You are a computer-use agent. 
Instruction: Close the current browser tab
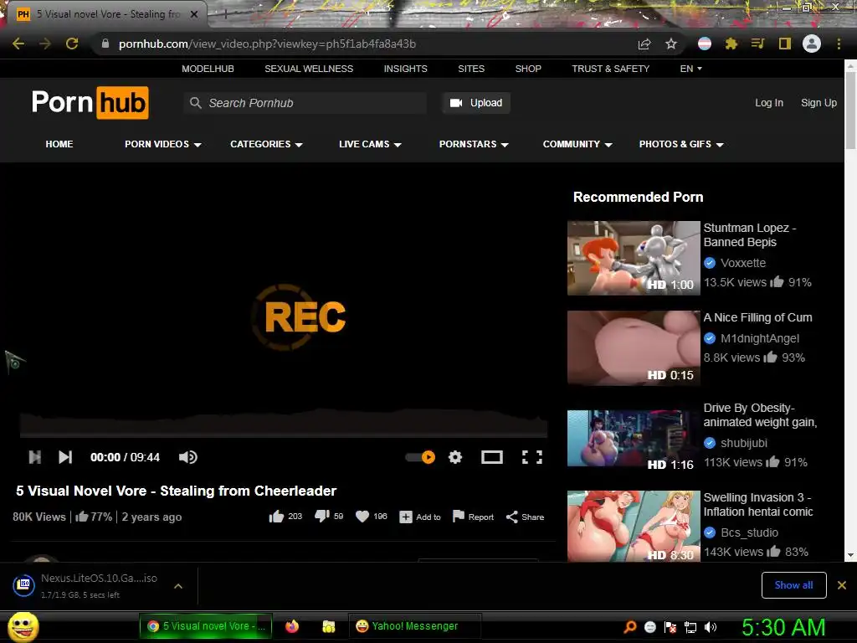(194, 14)
